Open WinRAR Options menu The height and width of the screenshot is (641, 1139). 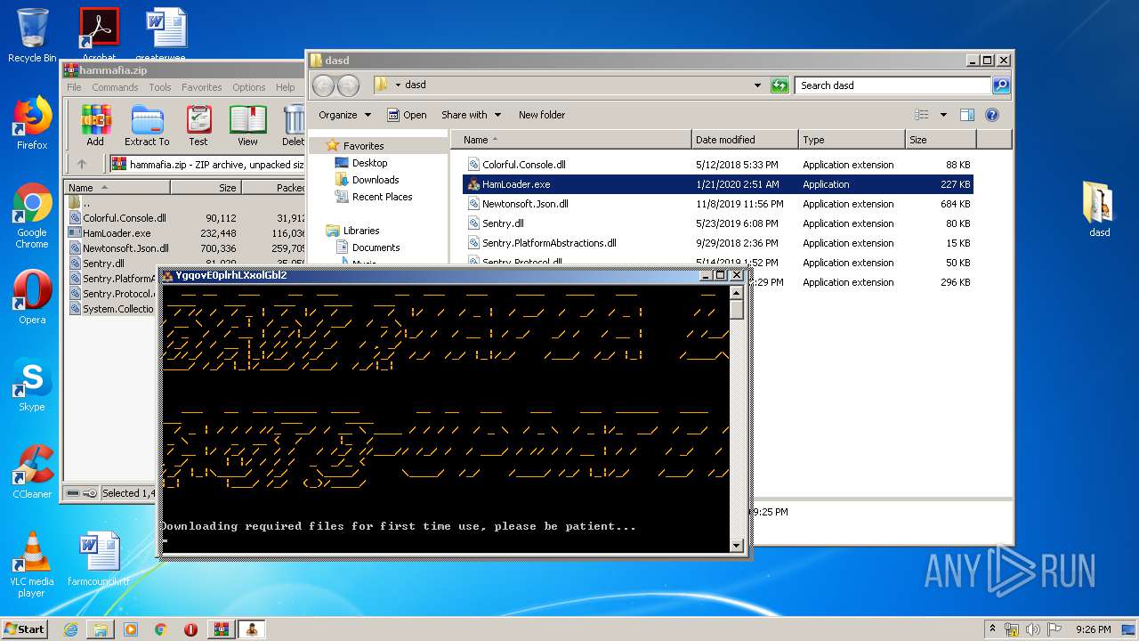pyautogui.click(x=249, y=87)
